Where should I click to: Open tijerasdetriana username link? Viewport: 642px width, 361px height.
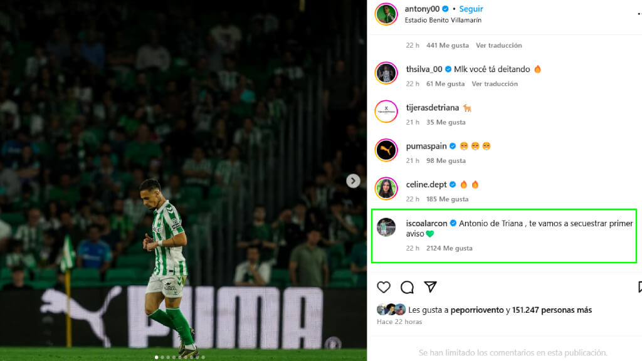[x=433, y=108]
